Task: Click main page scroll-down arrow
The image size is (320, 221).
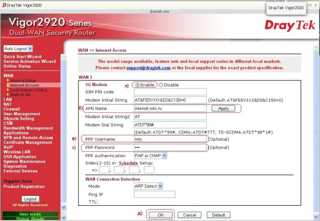Action: pos(316,217)
